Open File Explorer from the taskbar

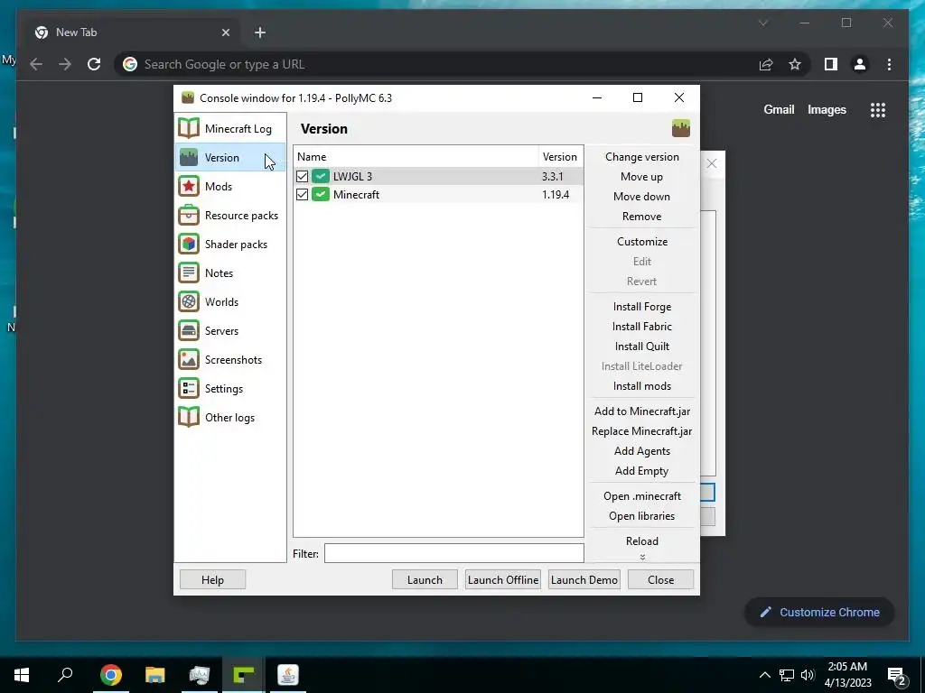[155, 675]
